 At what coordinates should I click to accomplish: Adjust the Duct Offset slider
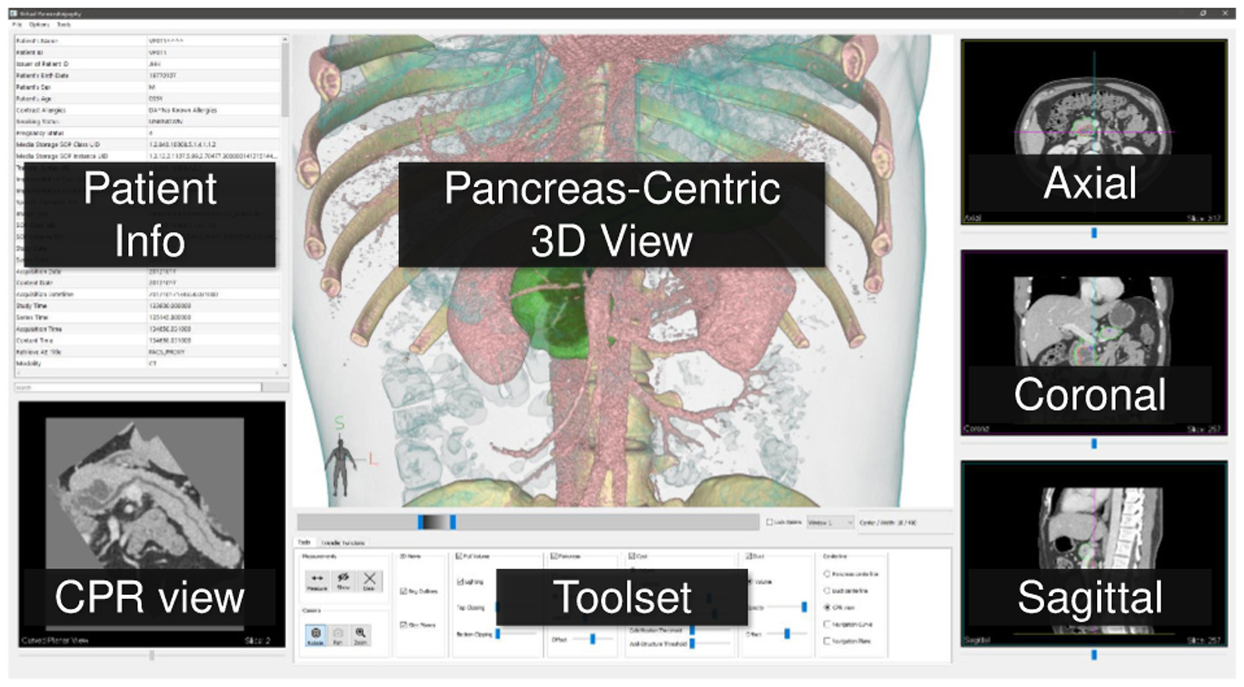point(787,633)
